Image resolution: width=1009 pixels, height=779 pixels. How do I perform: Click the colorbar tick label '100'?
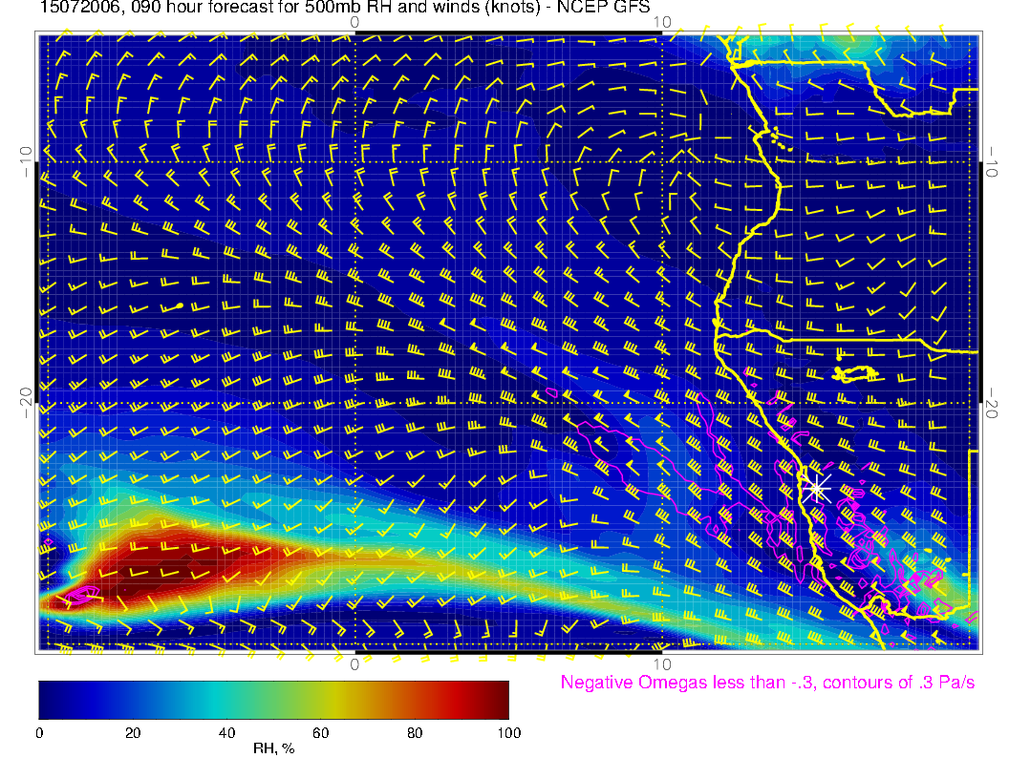coord(509,733)
